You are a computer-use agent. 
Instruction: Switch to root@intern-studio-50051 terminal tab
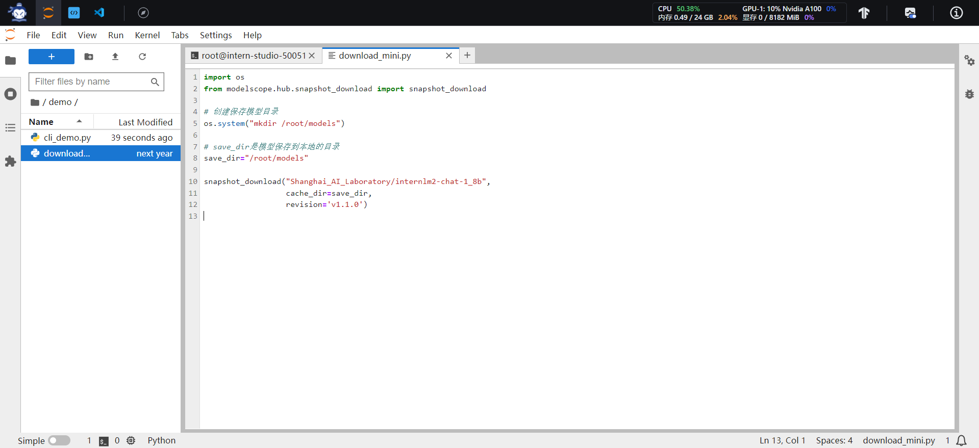click(253, 56)
